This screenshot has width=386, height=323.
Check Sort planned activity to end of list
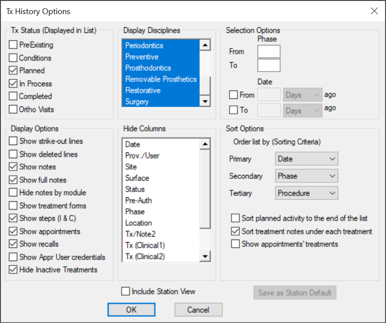[x=236, y=218]
